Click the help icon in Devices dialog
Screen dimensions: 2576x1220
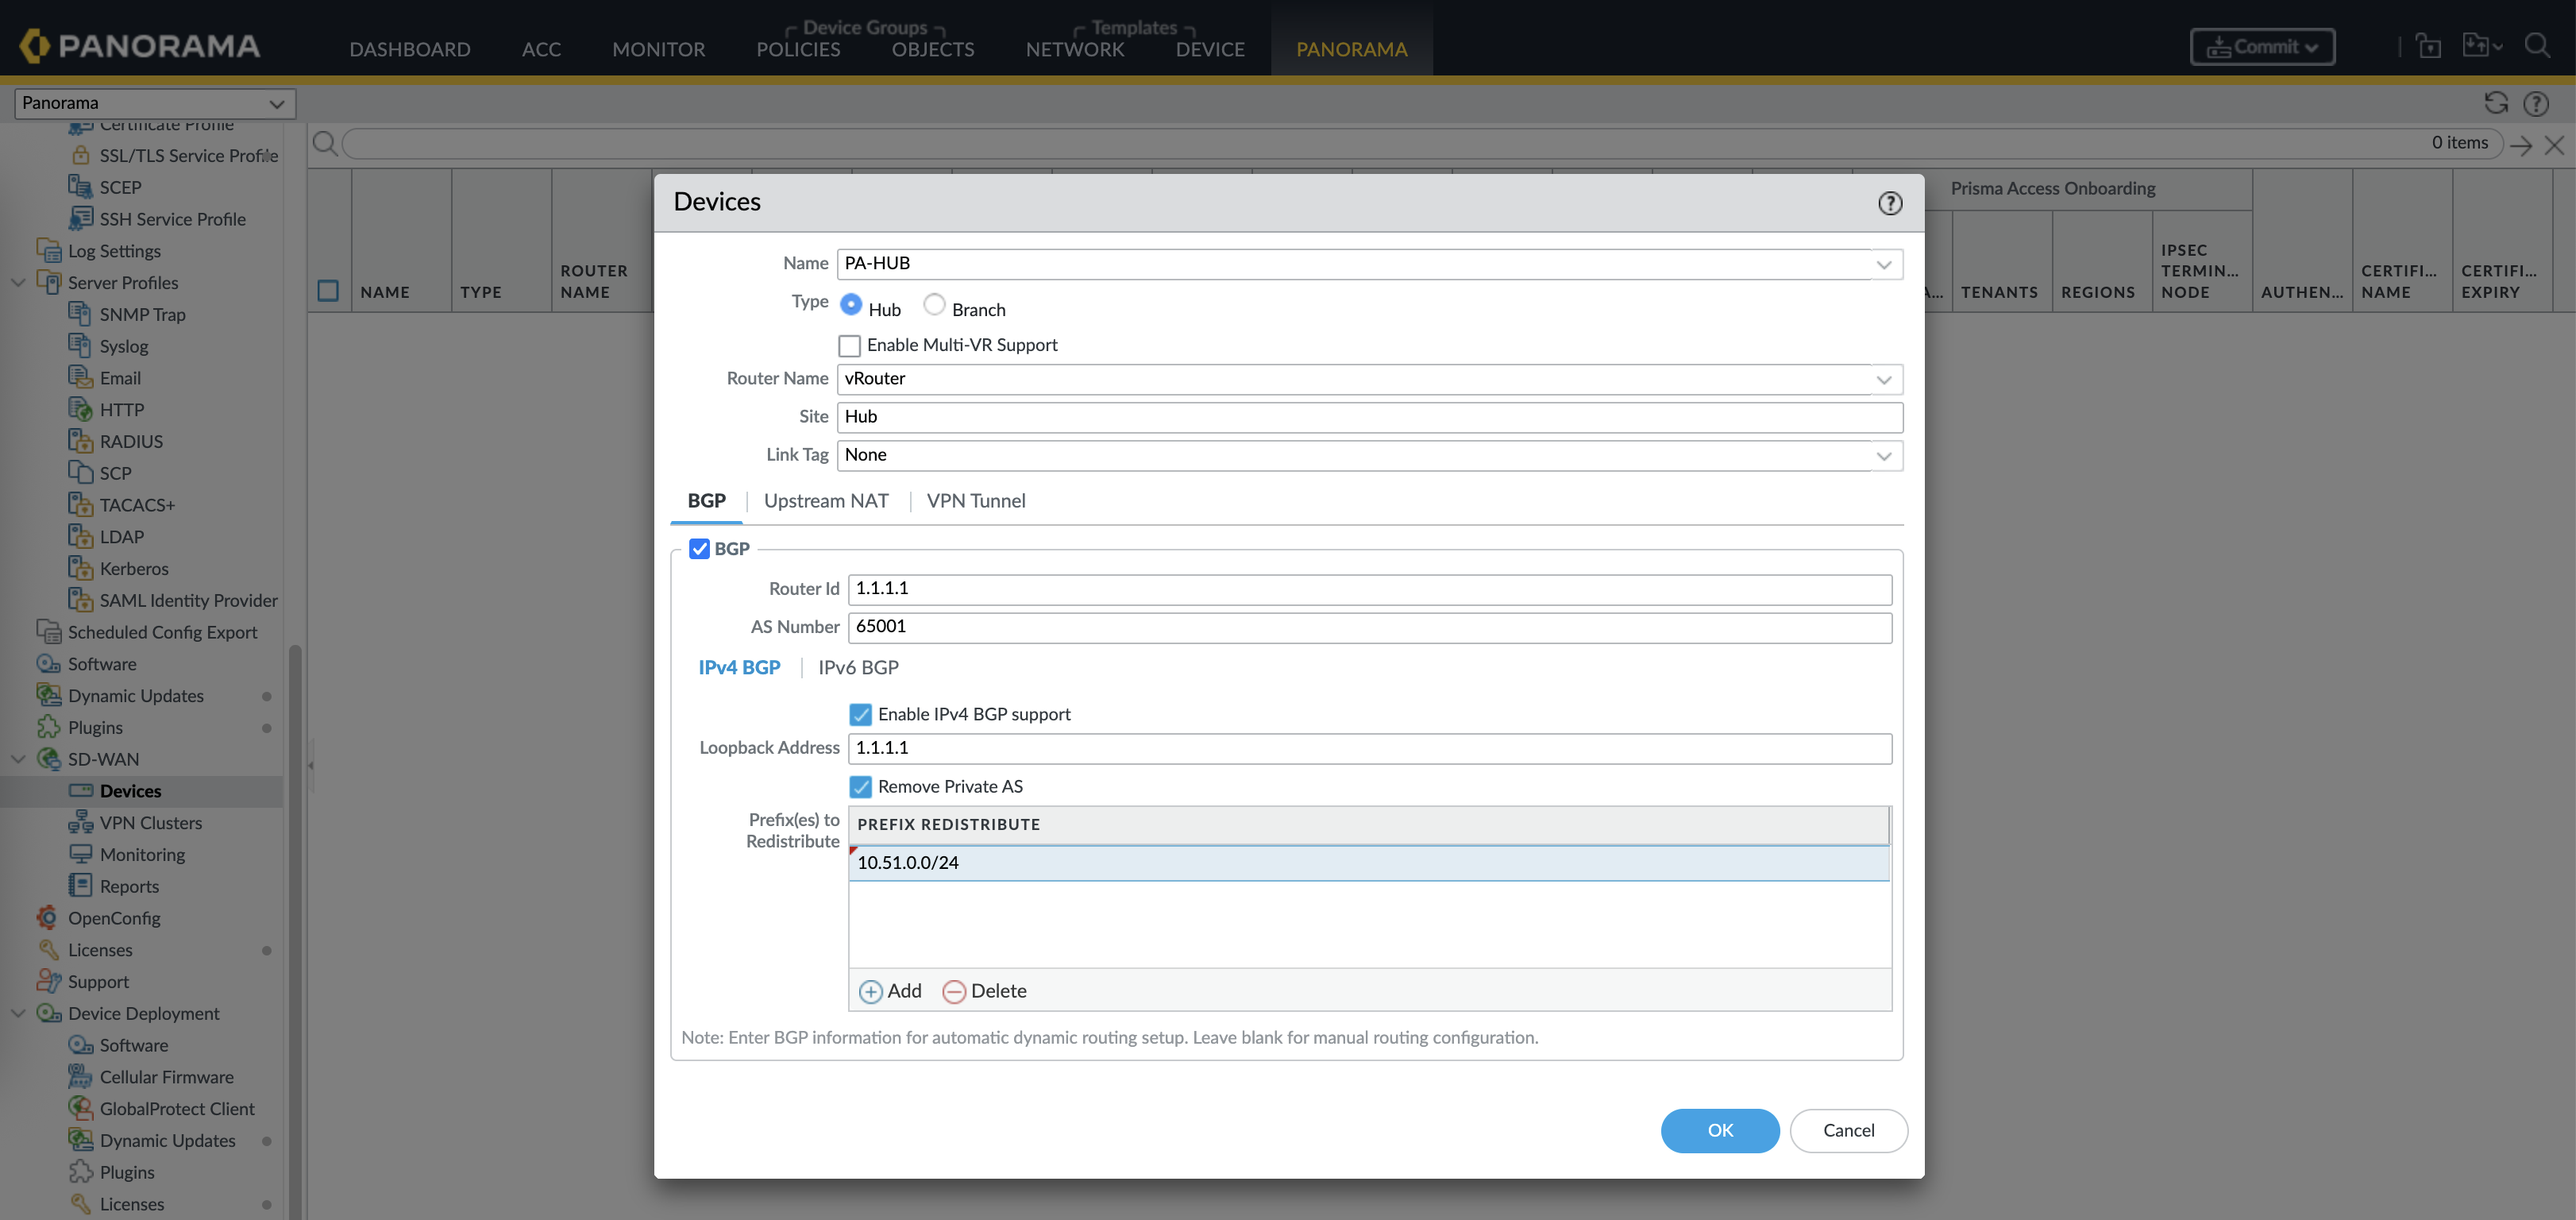click(1889, 203)
